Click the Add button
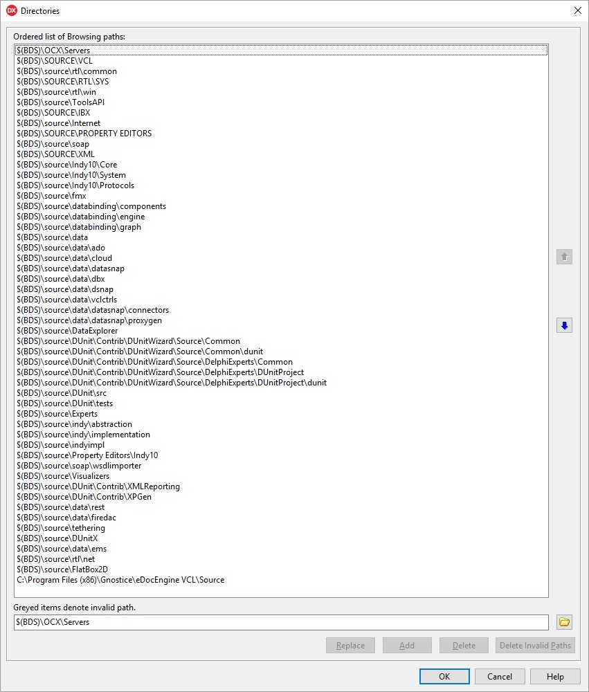The width and height of the screenshot is (589, 692). (407, 645)
